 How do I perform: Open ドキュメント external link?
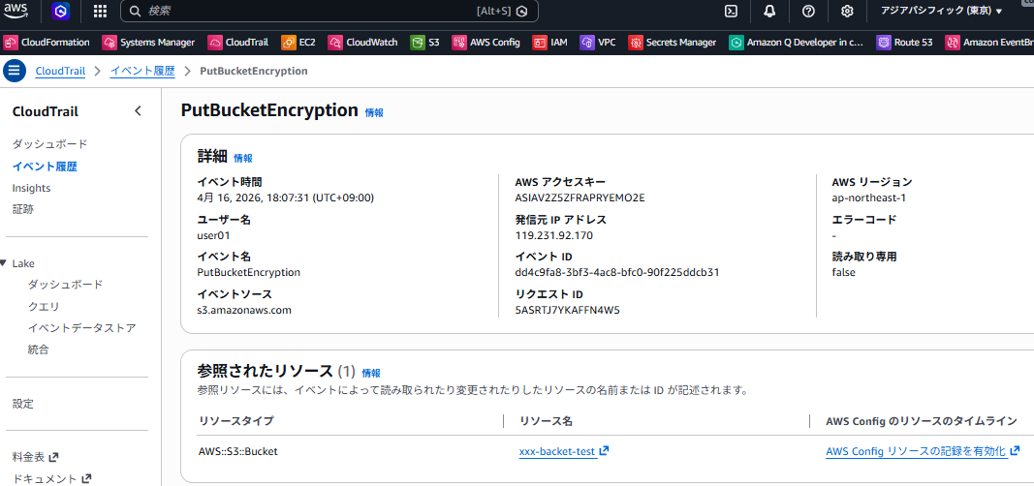coord(51,479)
